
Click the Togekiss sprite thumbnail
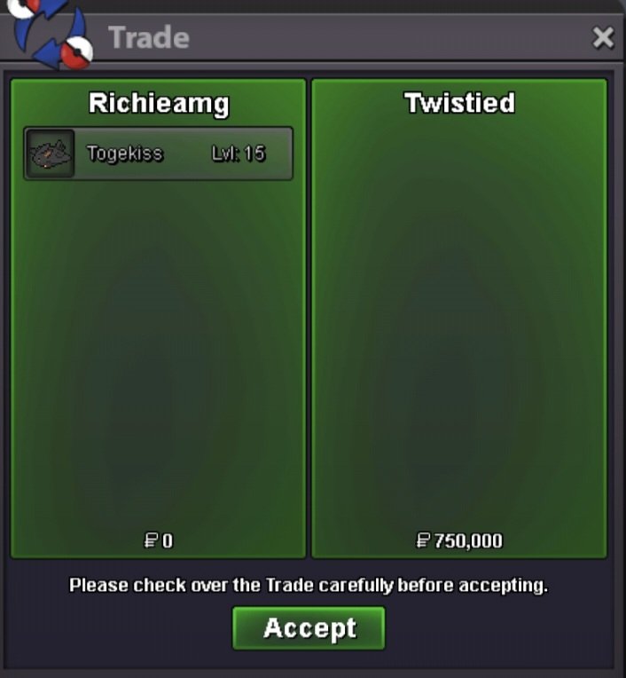(x=51, y=154)
